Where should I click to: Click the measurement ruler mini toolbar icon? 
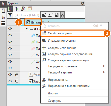click(x=57, y=15)
